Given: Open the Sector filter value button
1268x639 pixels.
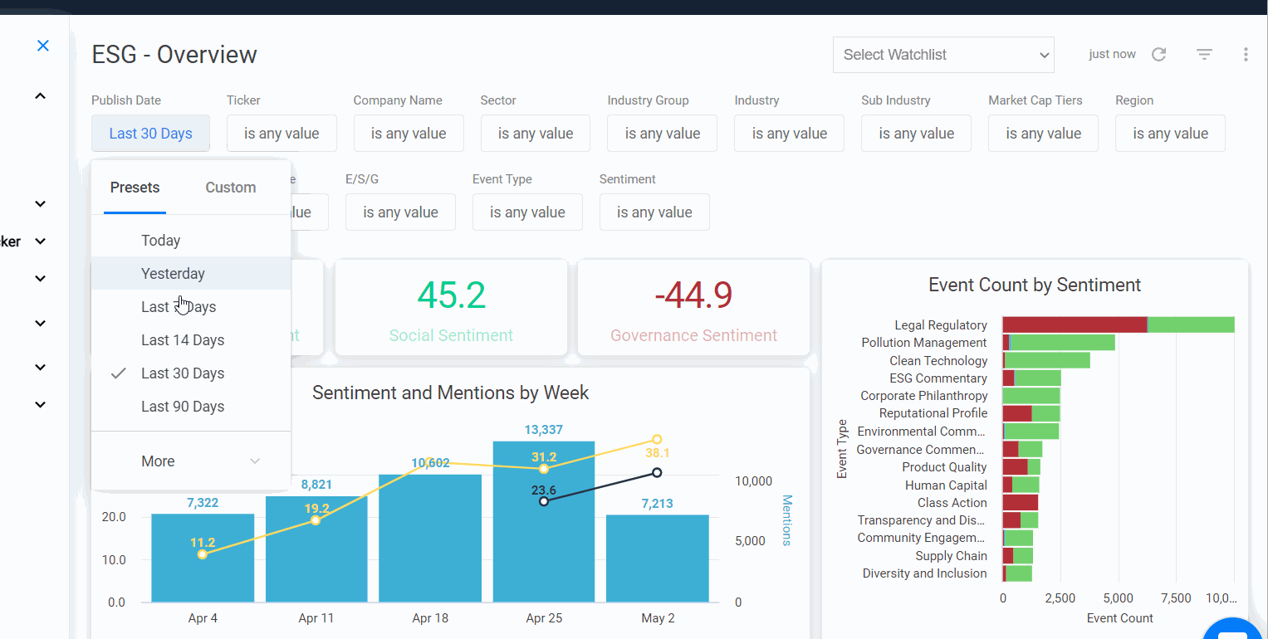Looking at the screenshot, I should point(535,134).
